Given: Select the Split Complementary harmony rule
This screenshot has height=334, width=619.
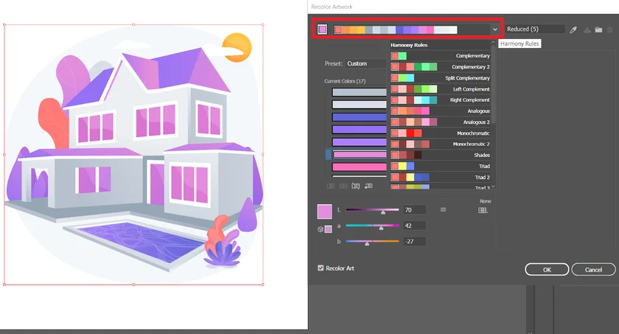Looking at the screenshot, I should coord(441,78).
